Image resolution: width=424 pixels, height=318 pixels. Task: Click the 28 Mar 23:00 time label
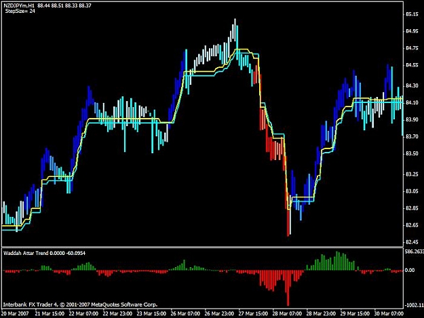(x=321, y=314)
